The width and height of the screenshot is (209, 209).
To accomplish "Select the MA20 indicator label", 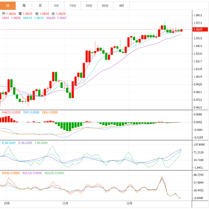I will [x=57, y=18].
